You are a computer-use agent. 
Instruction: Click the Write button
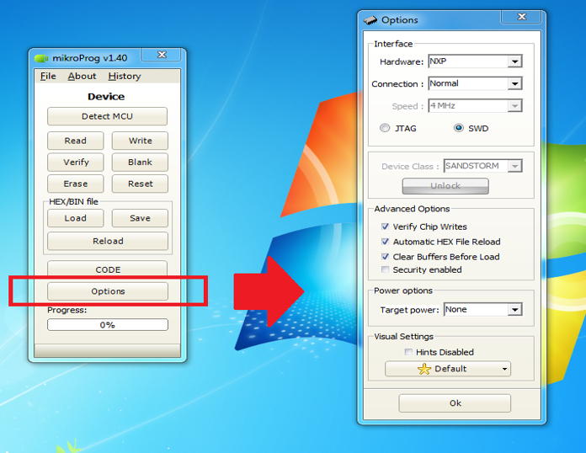[x=140, y=141]
